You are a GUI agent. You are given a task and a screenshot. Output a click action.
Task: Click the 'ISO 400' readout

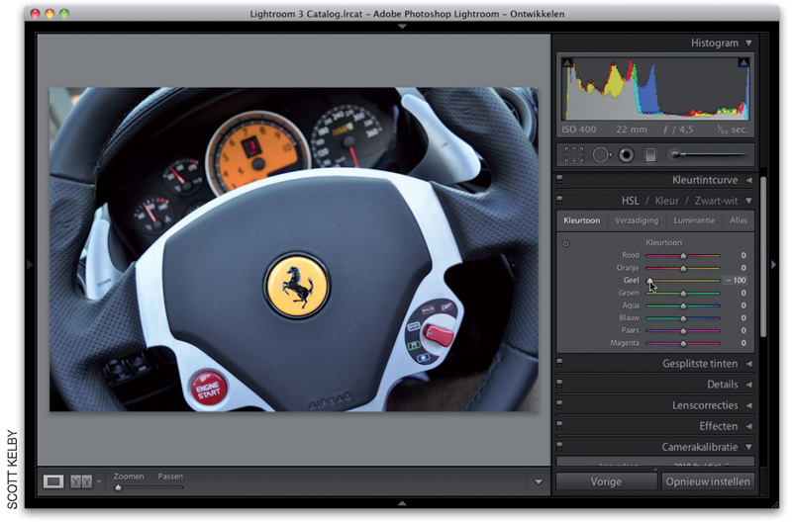[579, 130]
